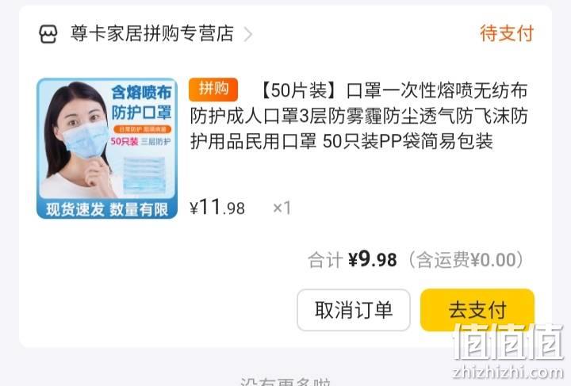Open the mask product thumbnail image
This screenshot has height=386, width=571.
[x=107, y=148]
